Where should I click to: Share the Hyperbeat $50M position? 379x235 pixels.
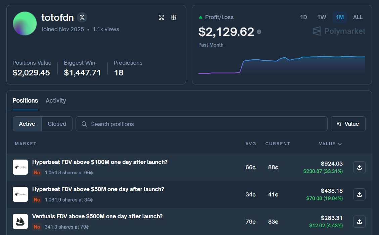tap(360, 194)
